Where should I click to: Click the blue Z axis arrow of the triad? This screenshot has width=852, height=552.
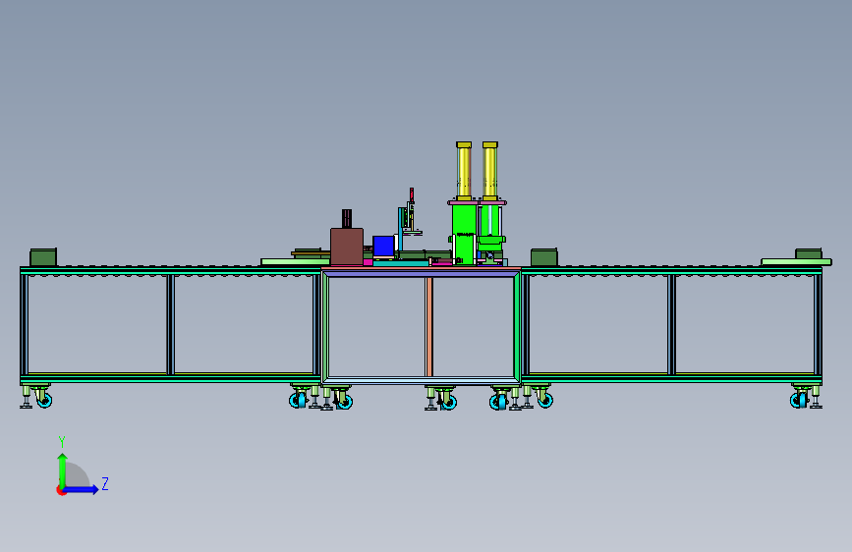coord(82,489)
